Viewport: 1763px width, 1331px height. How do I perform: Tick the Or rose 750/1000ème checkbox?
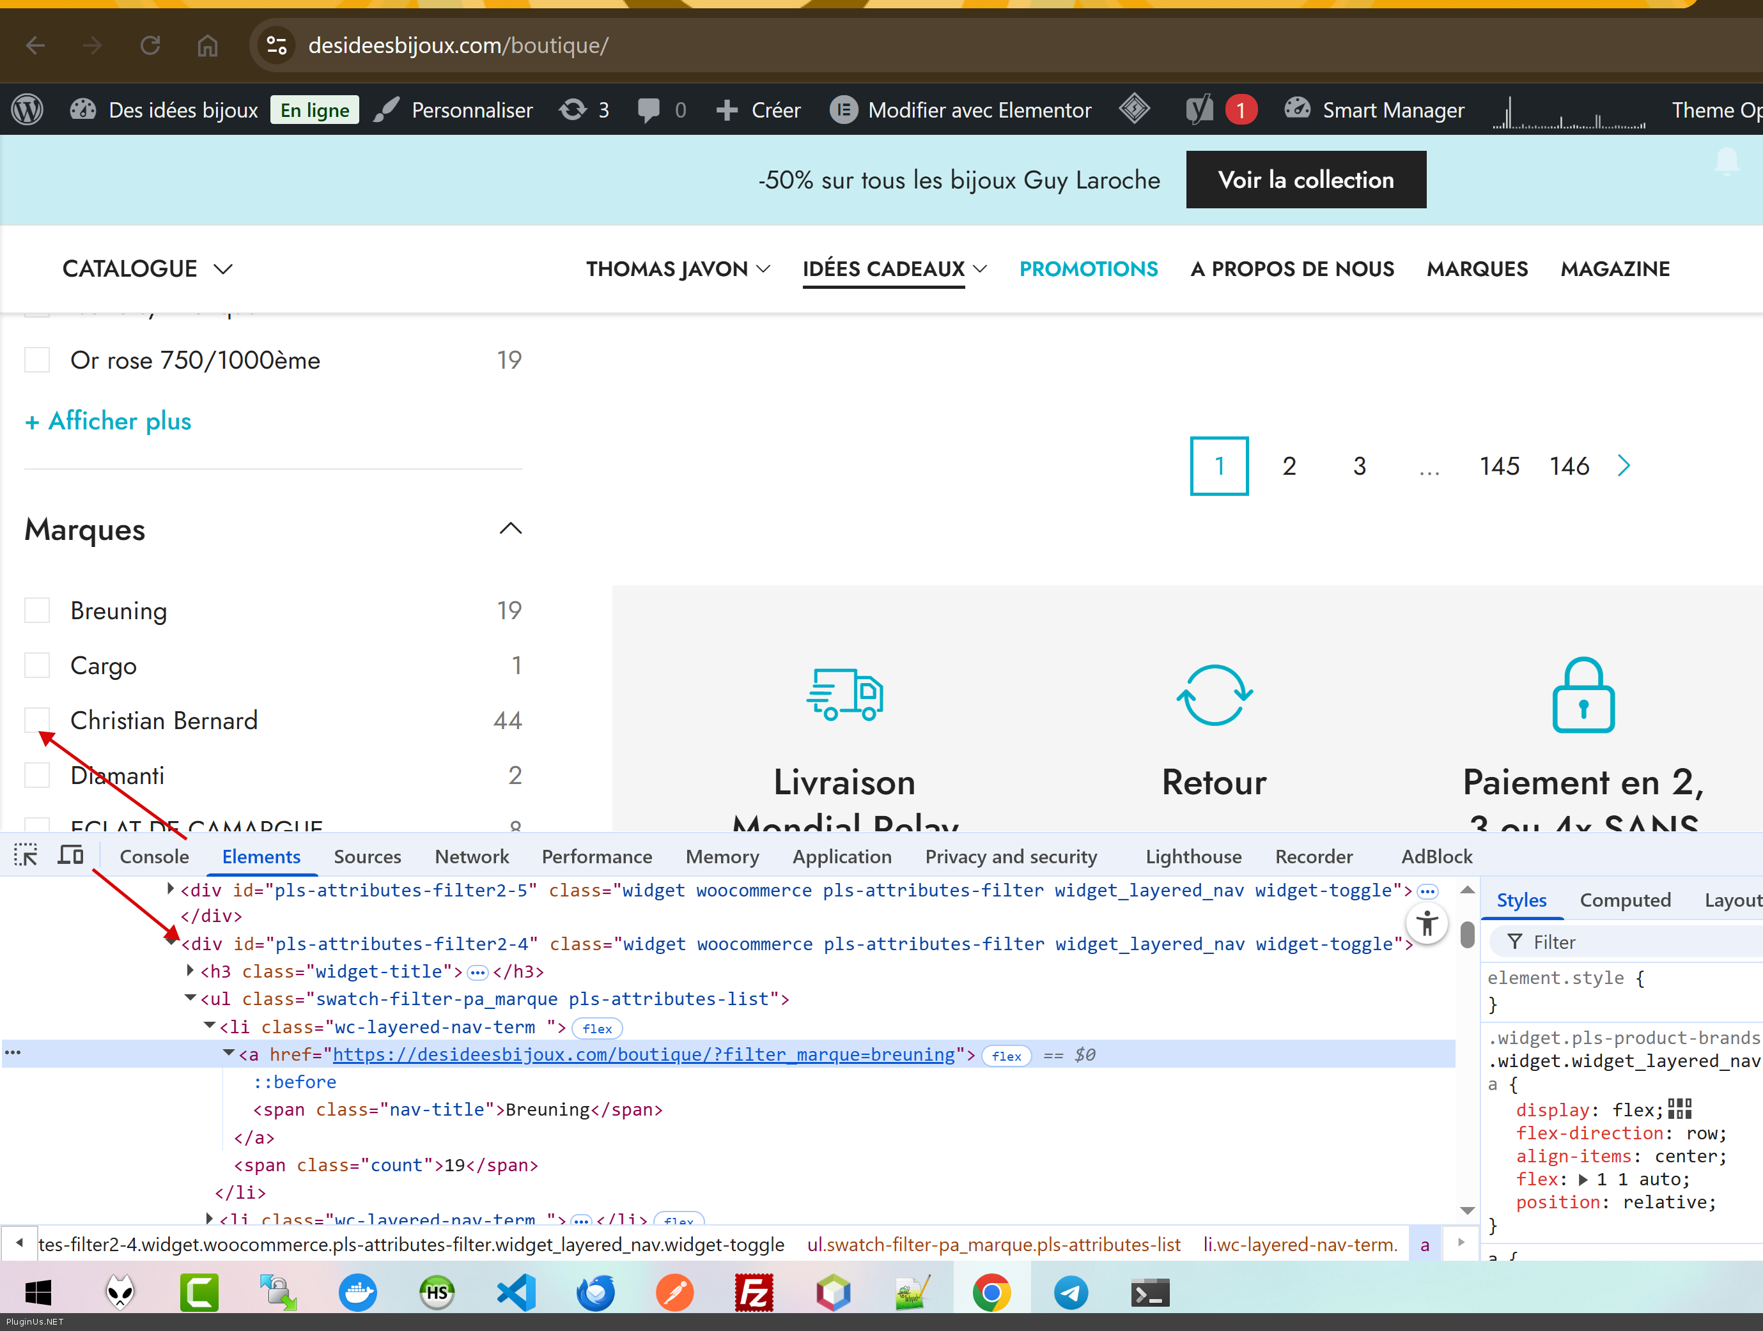point(38,360)
